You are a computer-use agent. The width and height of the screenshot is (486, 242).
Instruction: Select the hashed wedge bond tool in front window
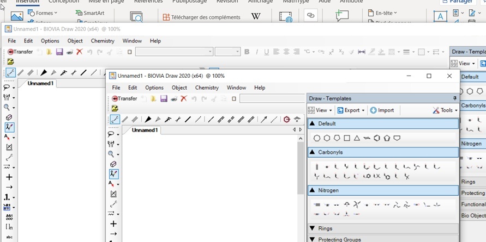pyautogui.click(x=158, y=119)
